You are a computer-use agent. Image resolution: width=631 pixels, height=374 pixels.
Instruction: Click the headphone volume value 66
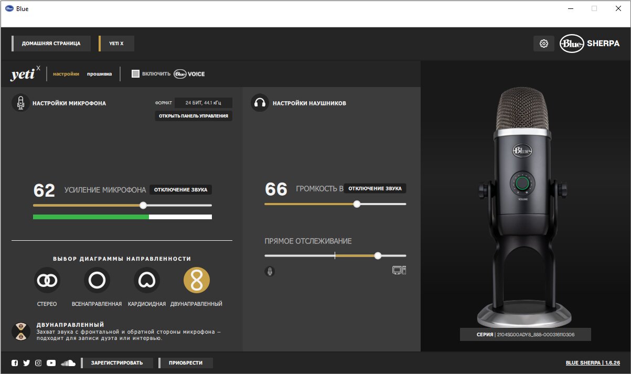click(x=276, y=189)
